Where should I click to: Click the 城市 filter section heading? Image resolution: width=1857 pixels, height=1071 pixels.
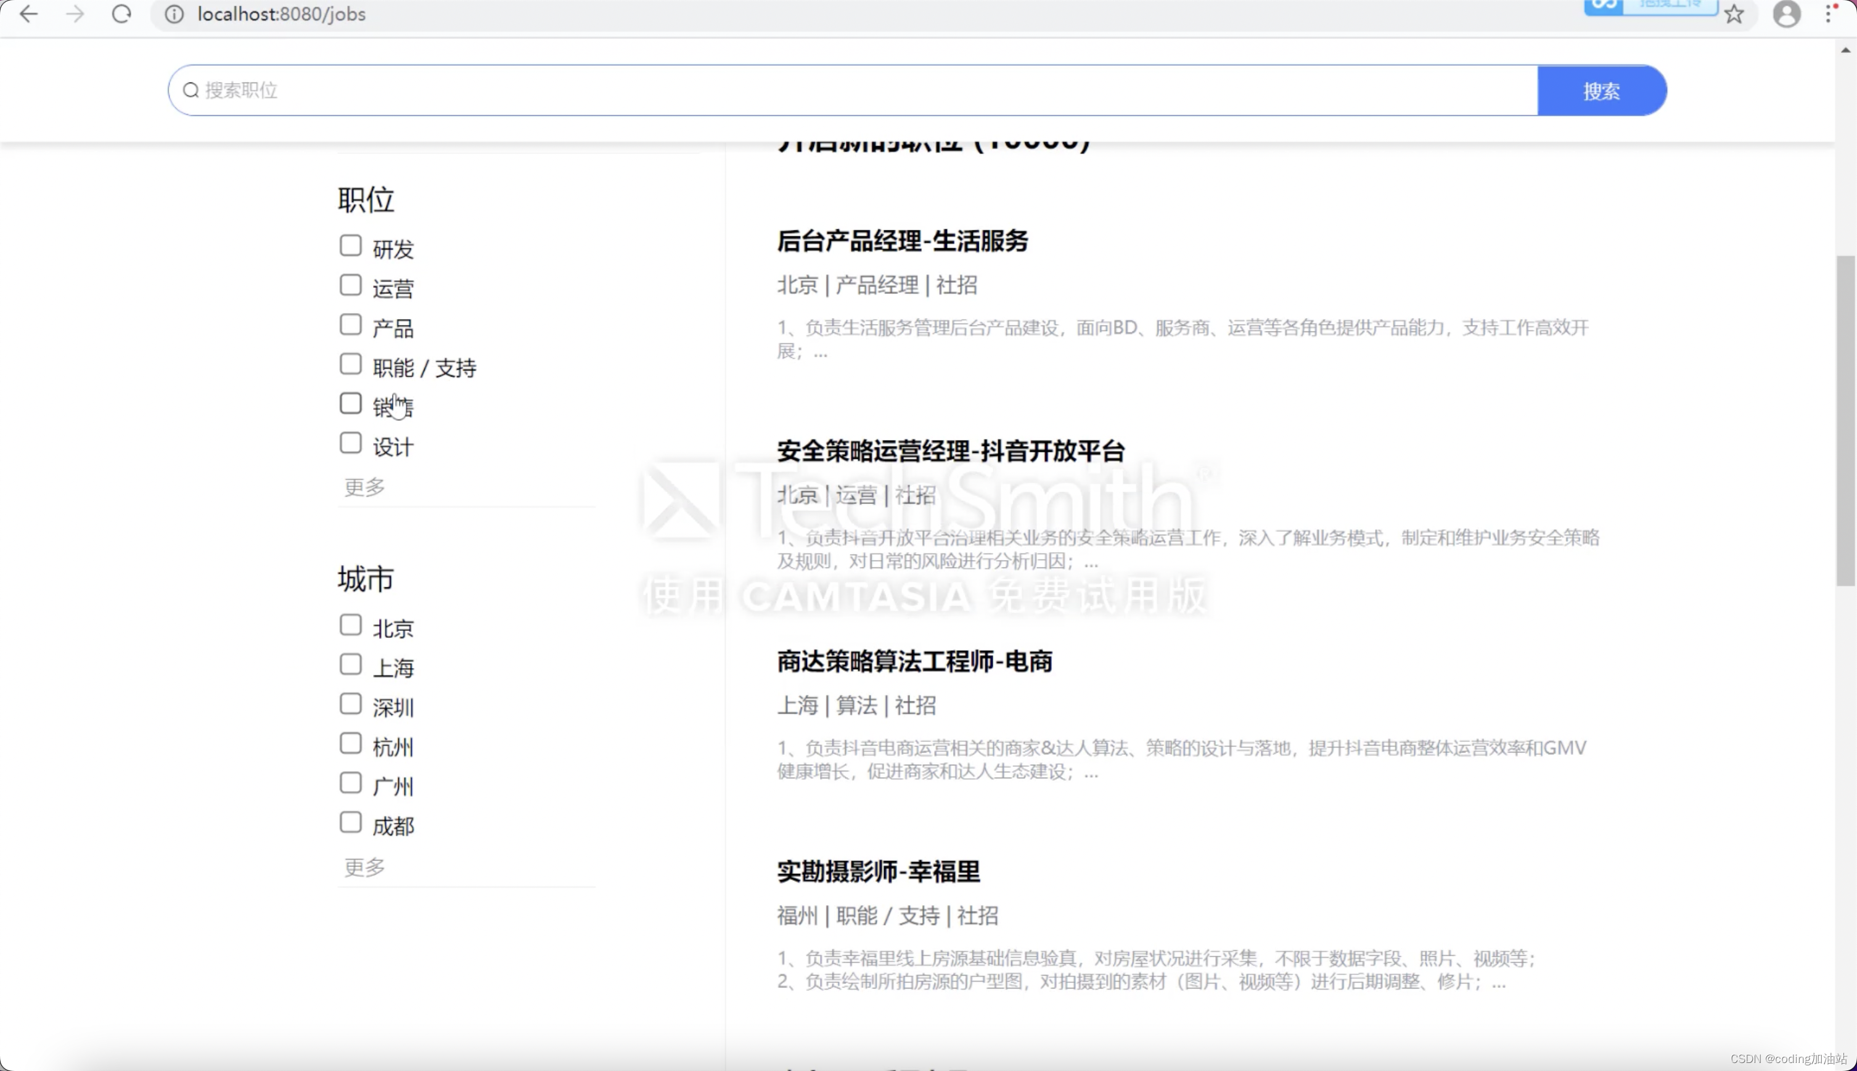[366, 580]
